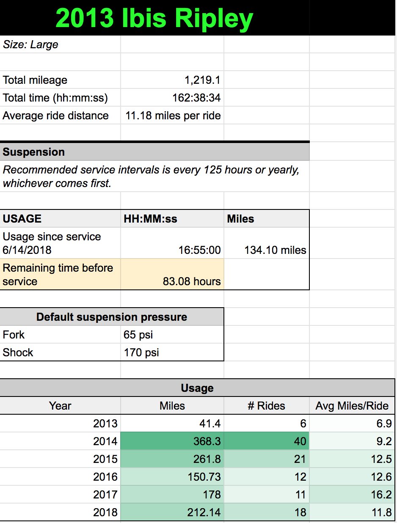Image resolution: width=397 pixels, height=523 pixels.
Task: Click the 2014 average value "9.2"
Action: (352, 441)
